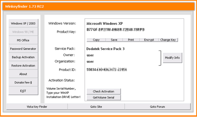
Task: Click the Product Key: label
Action: point(66,32)
